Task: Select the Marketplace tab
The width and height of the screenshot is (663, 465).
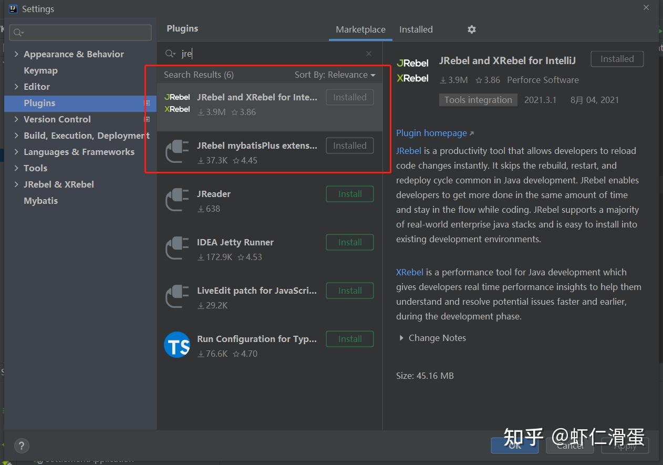Action: [360, 29]
